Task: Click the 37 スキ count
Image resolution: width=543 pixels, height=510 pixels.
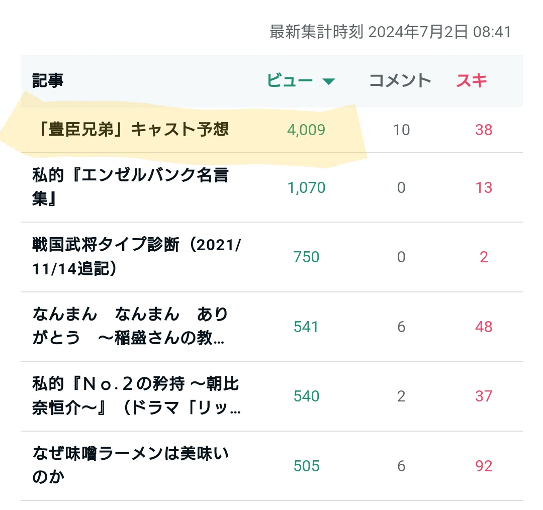Action: click(x=484, y=396)
